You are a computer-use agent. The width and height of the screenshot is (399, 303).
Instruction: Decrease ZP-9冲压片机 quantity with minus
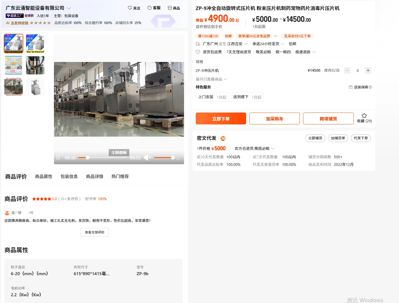347,71
